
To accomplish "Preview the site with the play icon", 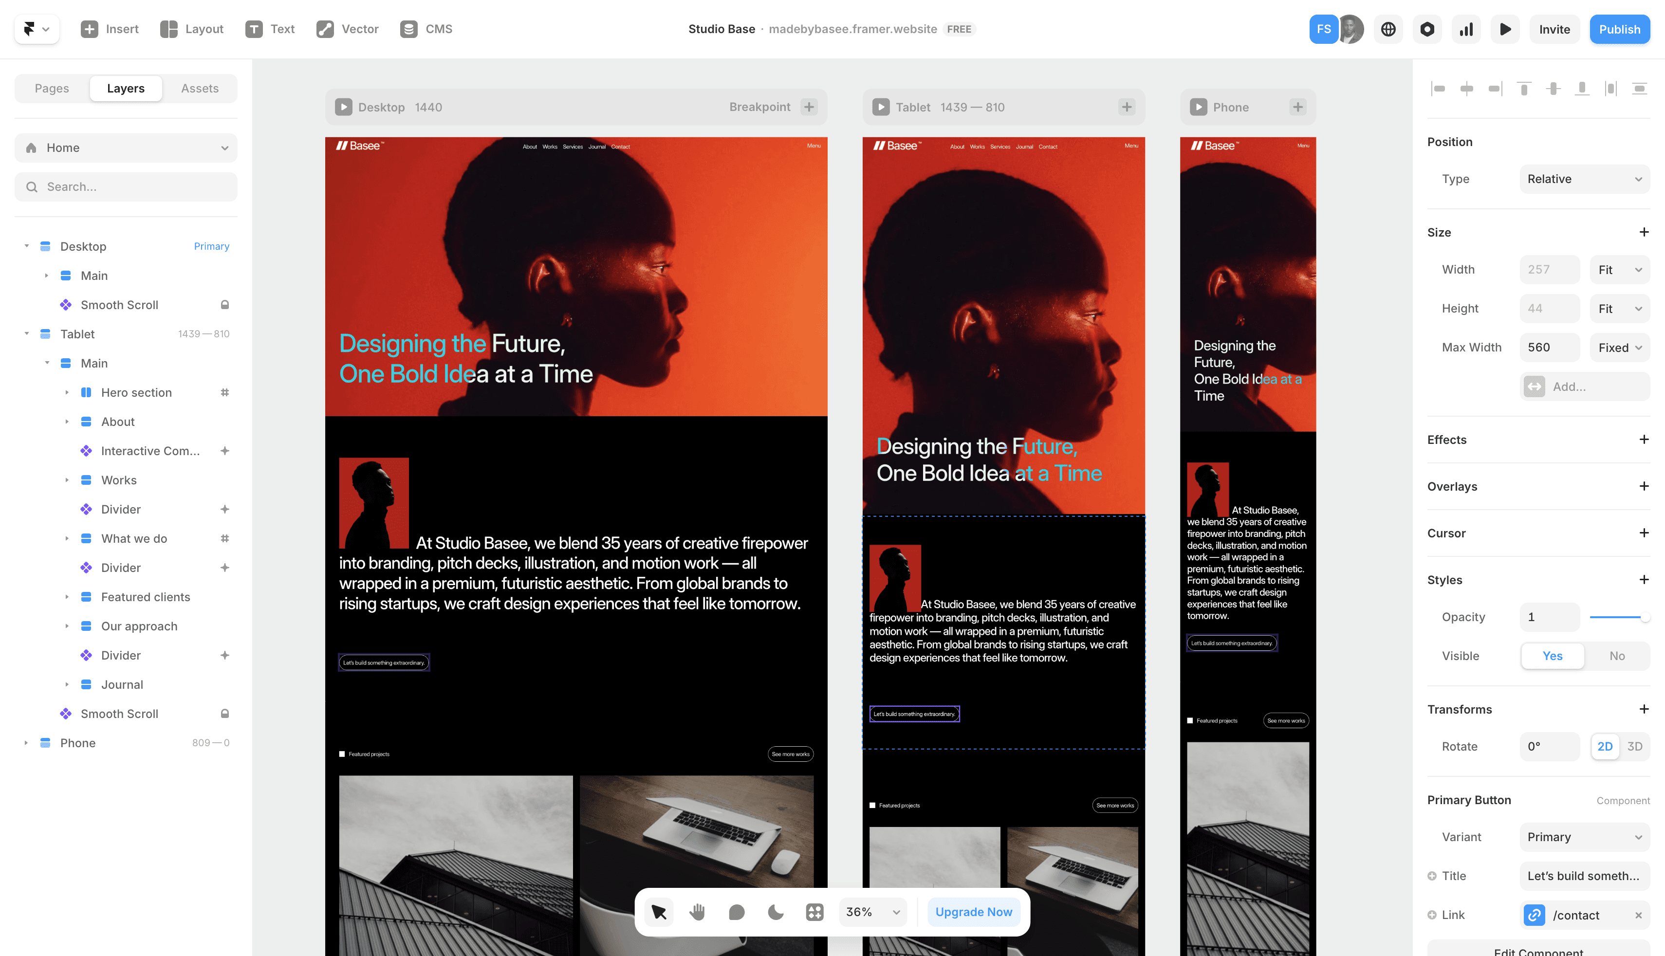I will [x=1505, y=29].
